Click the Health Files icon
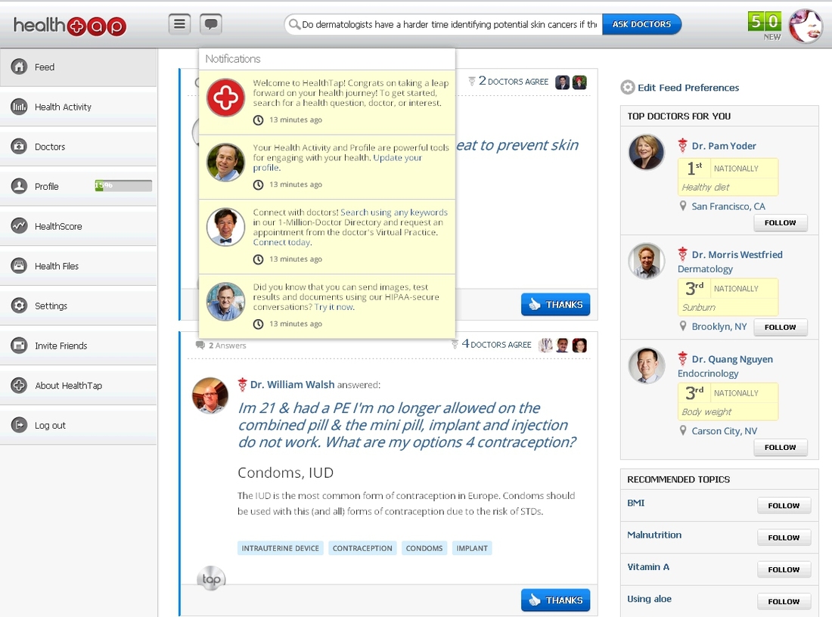832x617 pixels. click(x=19, y=266)
